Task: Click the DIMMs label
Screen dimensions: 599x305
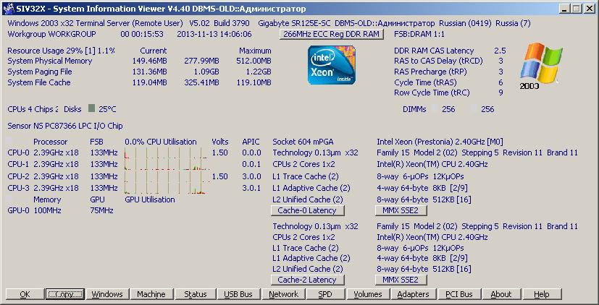Action: (x=414, y=109)
